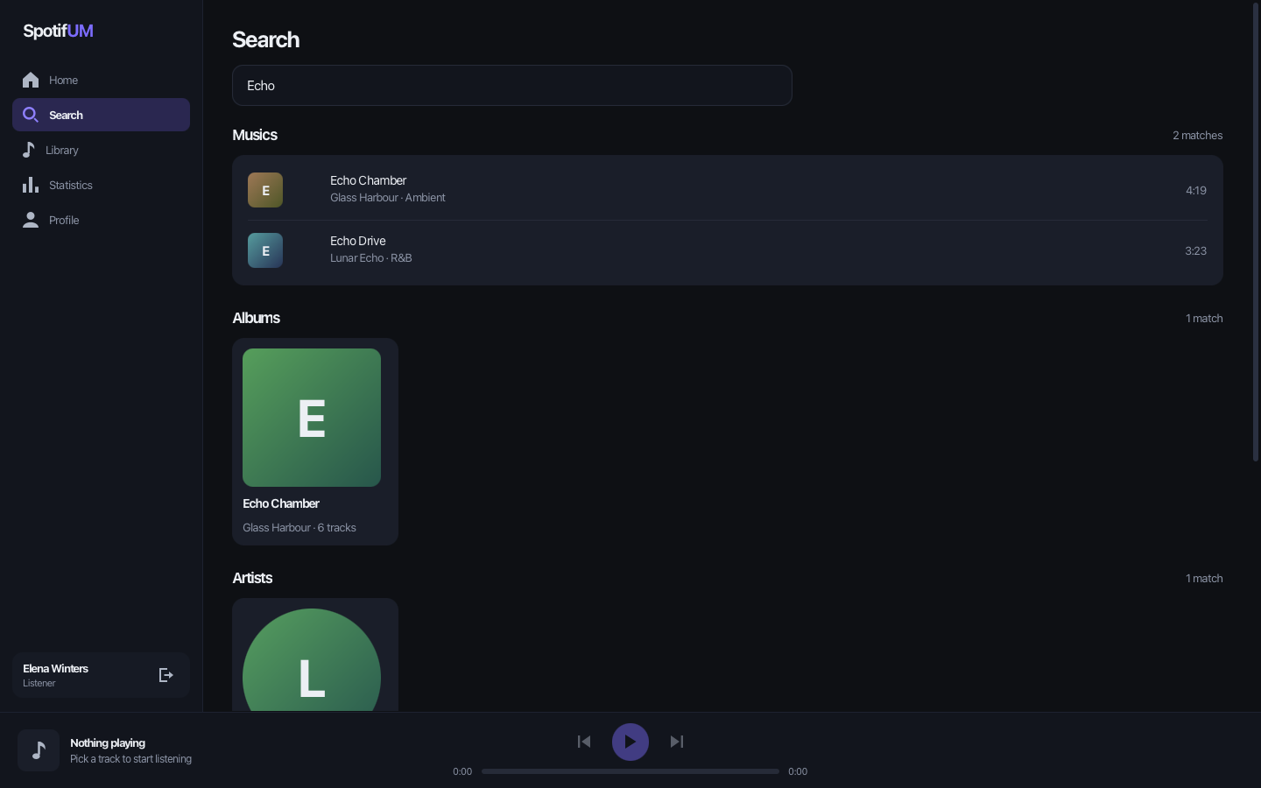
Task: Click Glass Harbour · 6 tracks text
Action: tap(299, 528)
